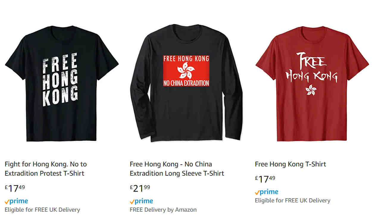Screen dimensions: 372x220
Task: Click the Prime logo under the long sleeve shirt
Action: 141,201
